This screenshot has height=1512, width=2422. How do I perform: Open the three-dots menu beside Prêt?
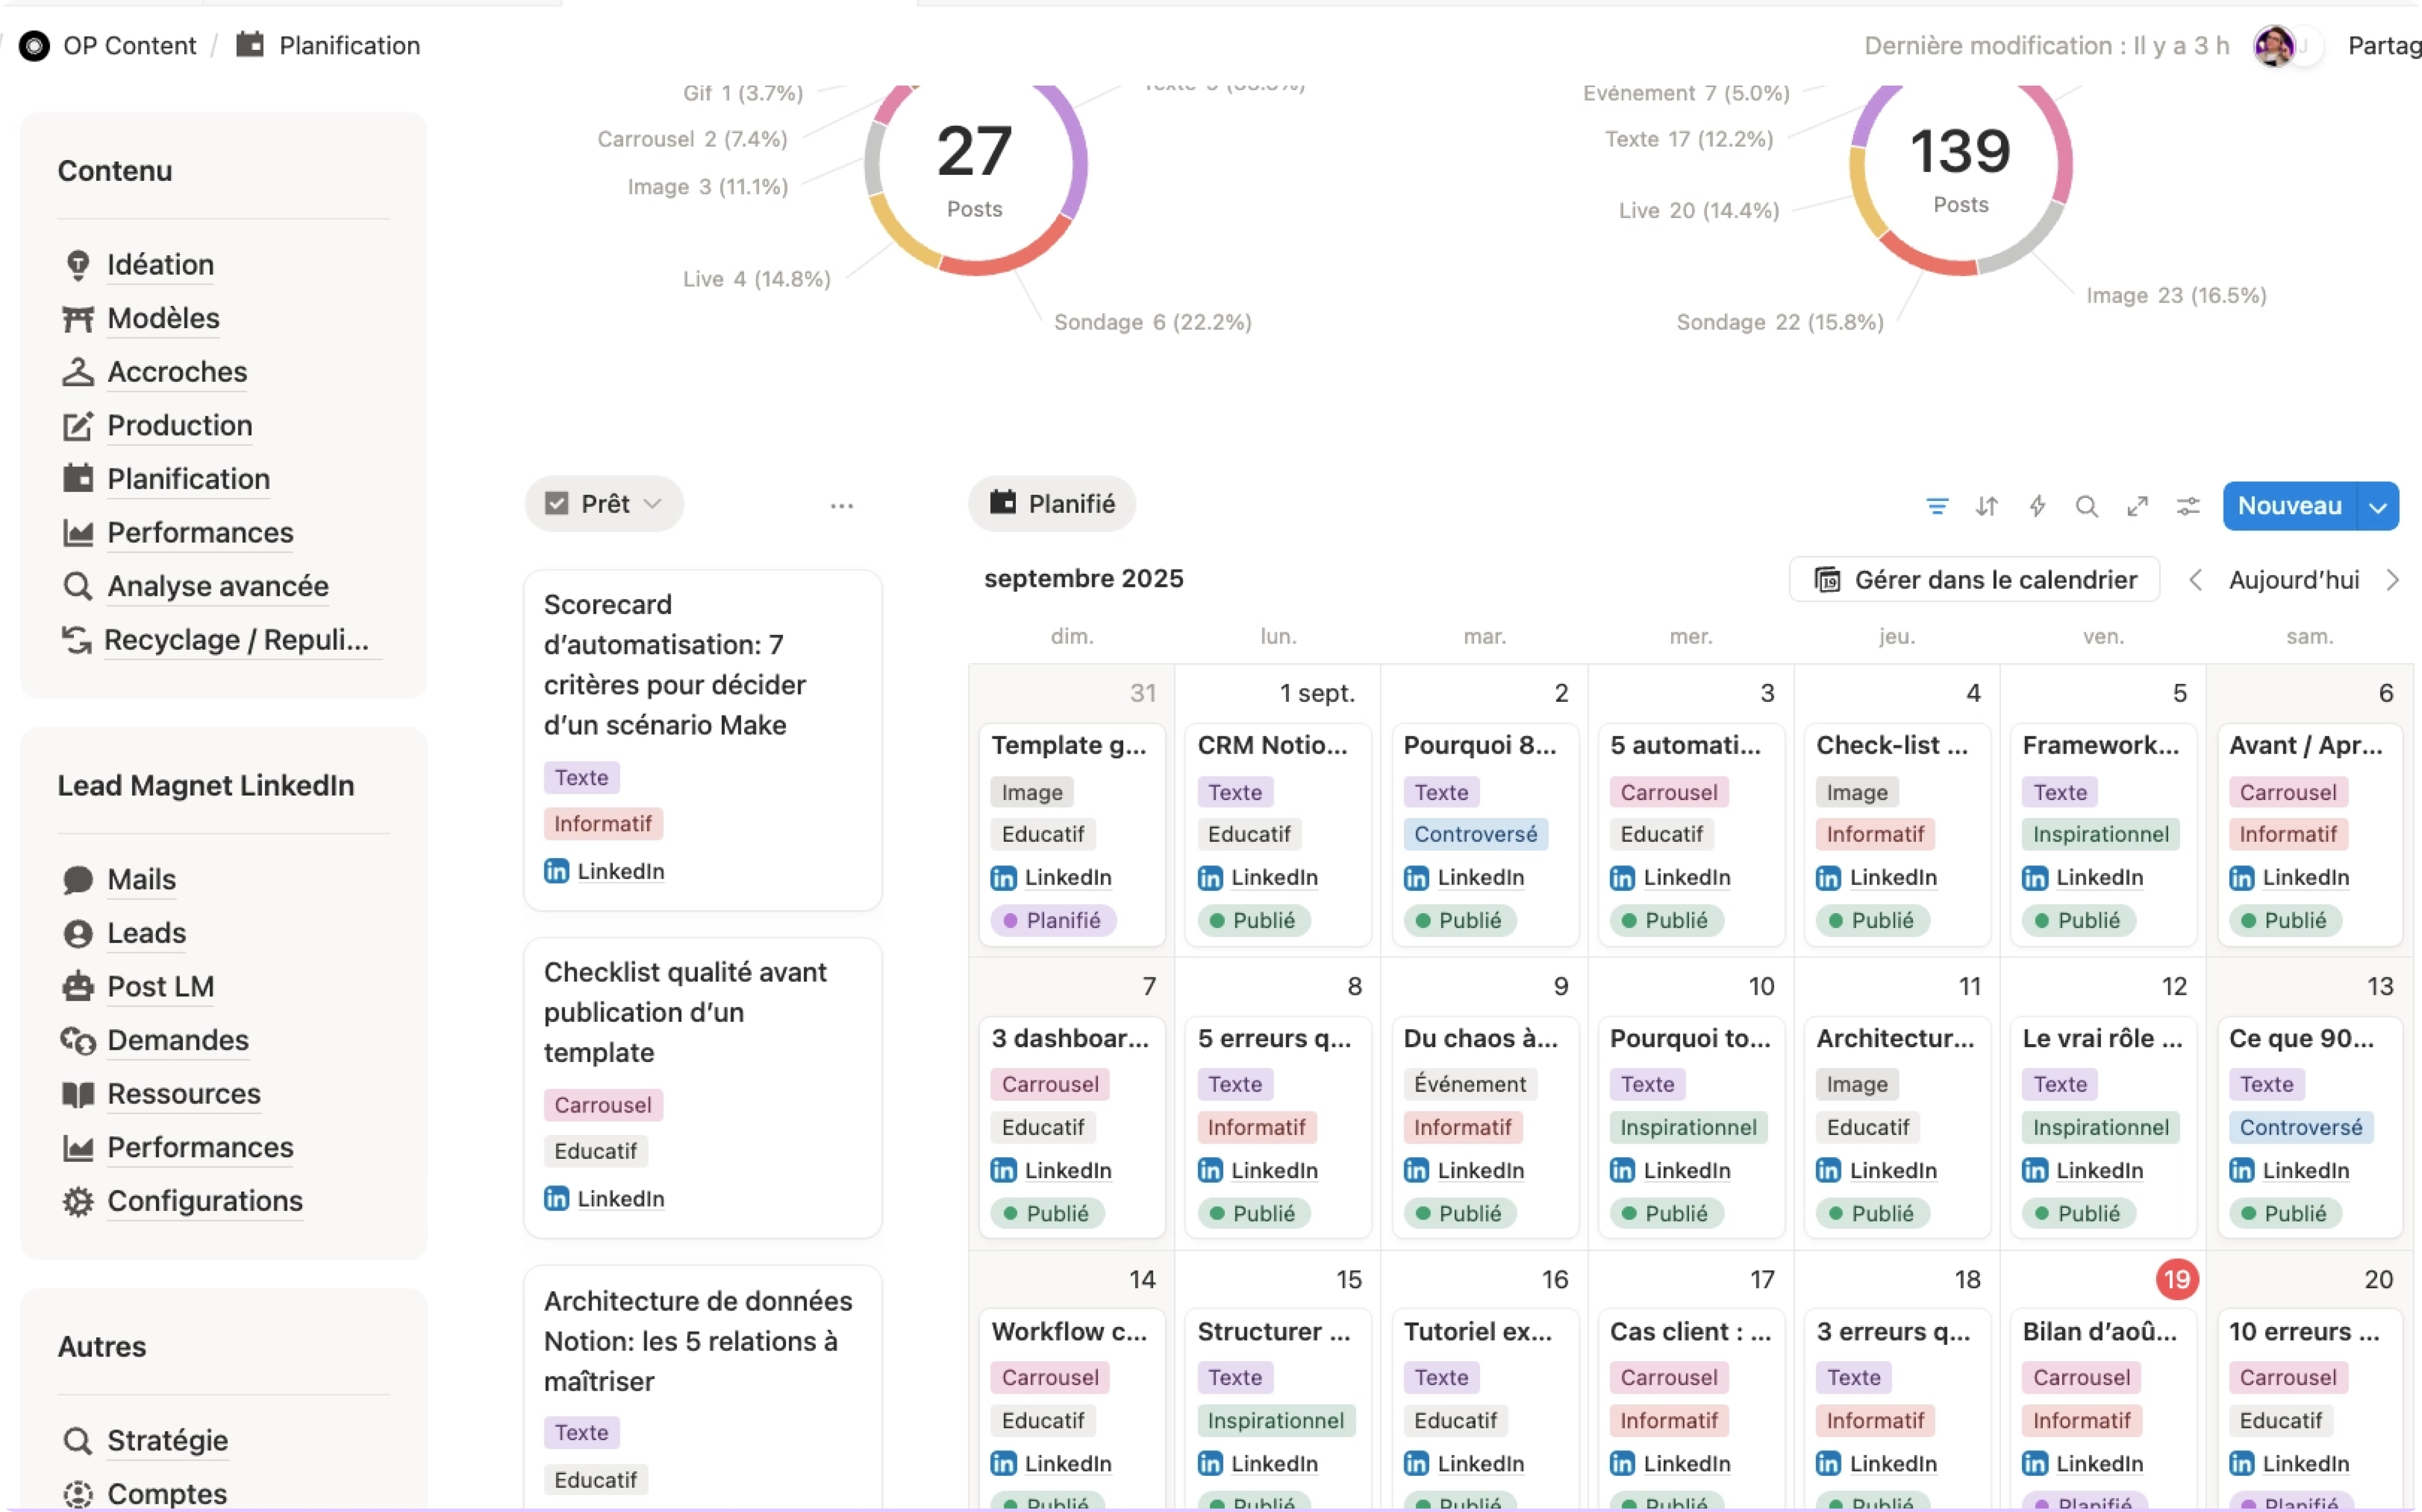[841, 506]
